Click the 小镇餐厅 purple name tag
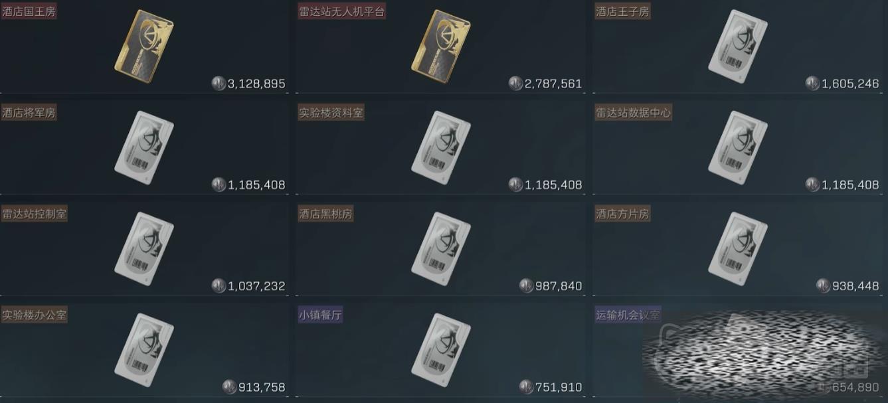This screenshot has height=403, width=888. point(321,315)
